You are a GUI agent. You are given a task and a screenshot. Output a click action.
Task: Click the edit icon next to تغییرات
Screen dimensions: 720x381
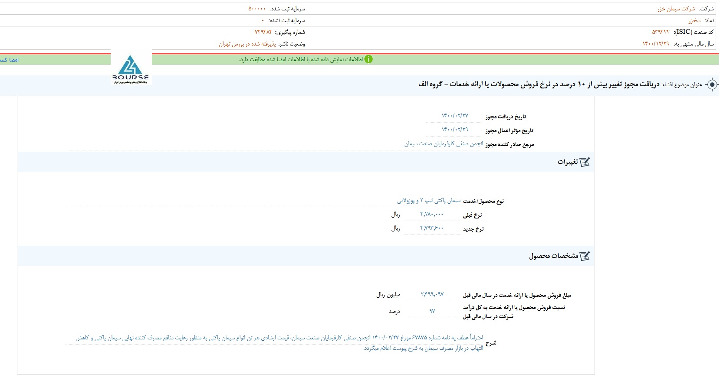pos(585,162)
